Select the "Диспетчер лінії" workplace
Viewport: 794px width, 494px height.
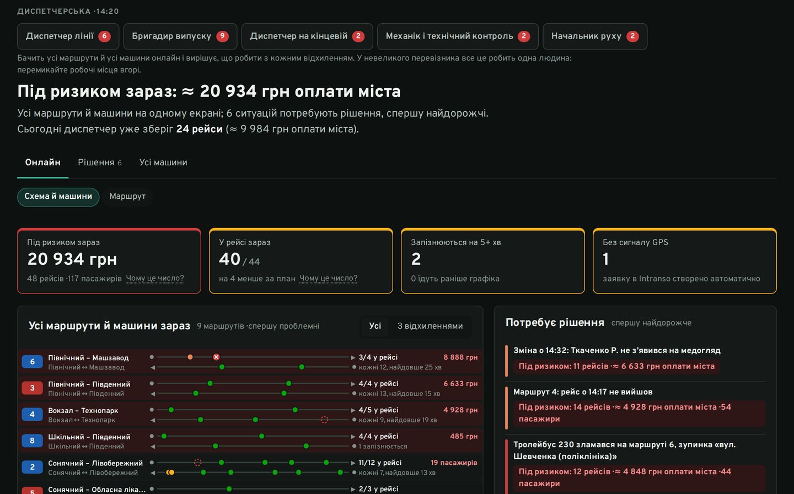pyautogui.click(x=68, y=36)
